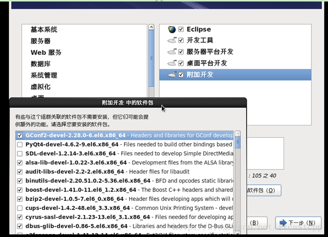Select the highlighted 附加开发 group row
The image size is (328, 237).
[235, 74]
